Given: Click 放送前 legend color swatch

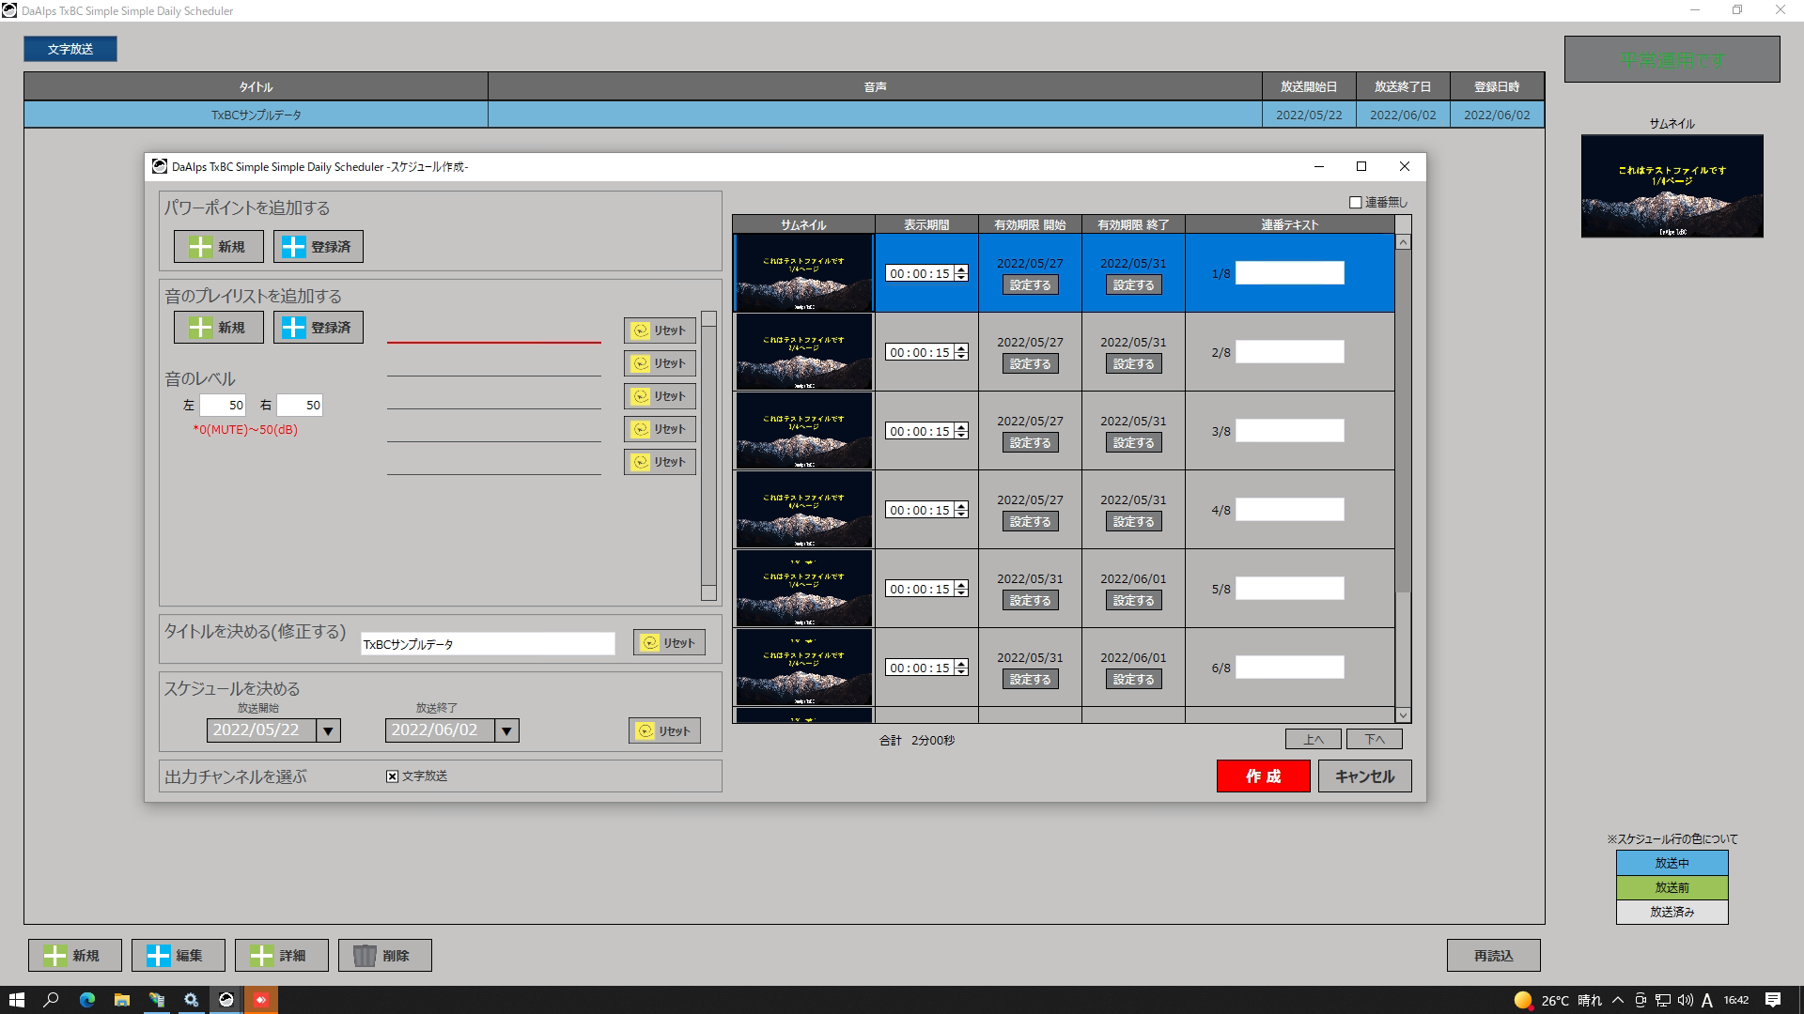Looking at the screenshot, I should coord(1672,887).
